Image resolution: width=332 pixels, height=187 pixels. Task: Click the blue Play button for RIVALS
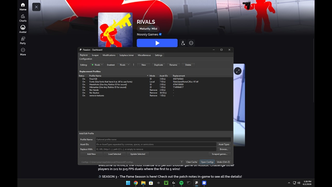157,43
